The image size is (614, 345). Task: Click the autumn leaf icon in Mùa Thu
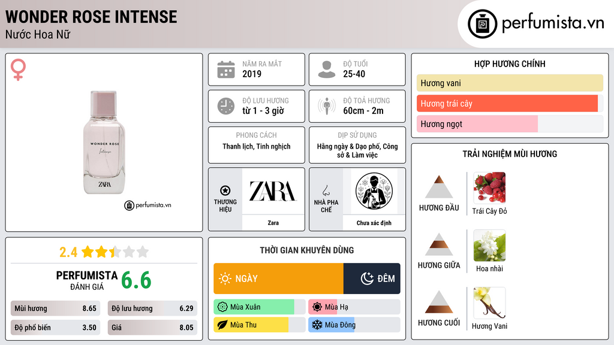point(222,325)
